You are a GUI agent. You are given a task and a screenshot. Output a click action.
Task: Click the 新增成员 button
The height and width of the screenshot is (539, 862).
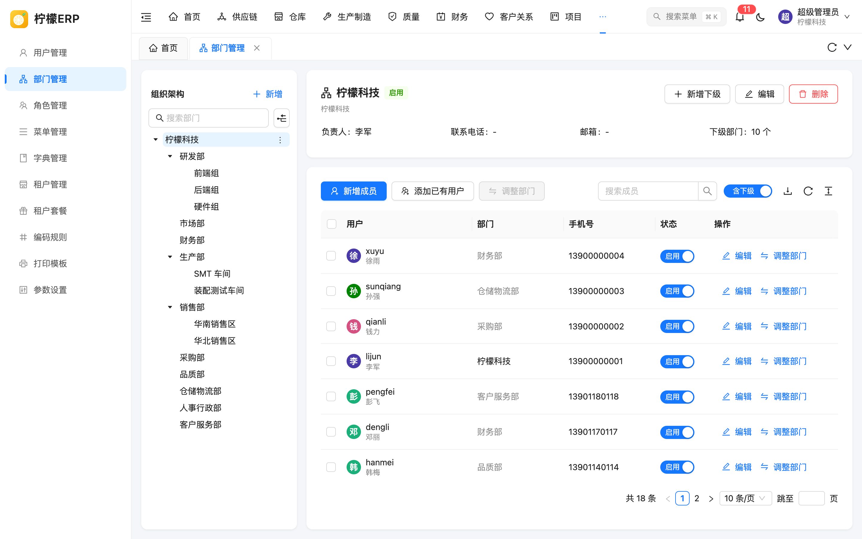pyautogui.click(x=353, y=191)
